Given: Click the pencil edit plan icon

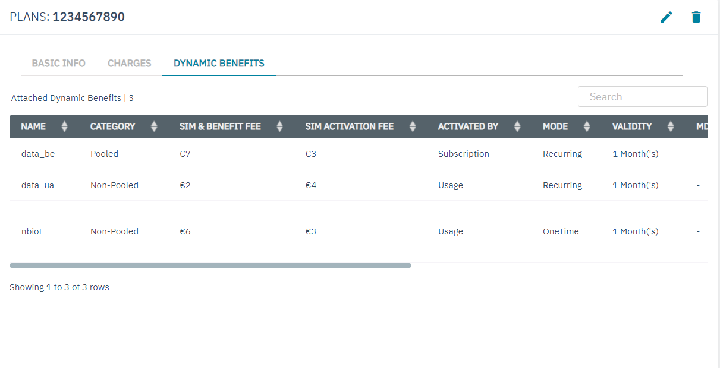Looking at the screenshot, I should (x=666, y=17).
